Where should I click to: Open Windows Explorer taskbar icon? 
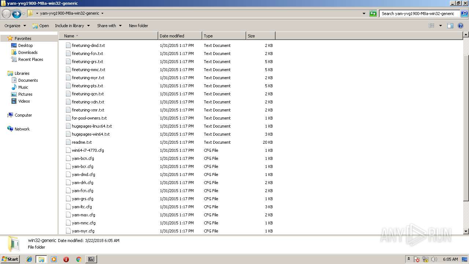point(41,259)
